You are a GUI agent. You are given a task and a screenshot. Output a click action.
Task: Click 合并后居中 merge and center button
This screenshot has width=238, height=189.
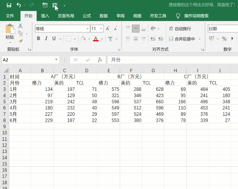[x=182, y=39]
